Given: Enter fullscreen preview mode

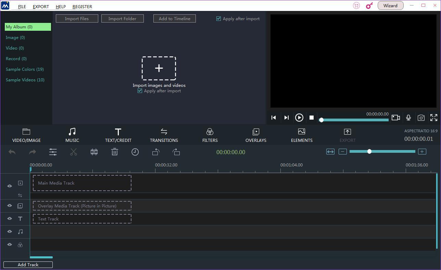Looking at the screenshot, I should tap(434, 118).
